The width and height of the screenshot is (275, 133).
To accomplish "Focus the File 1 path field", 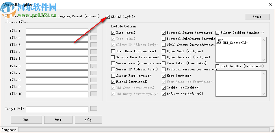I will pyautogui.click(x=57, y=31).
